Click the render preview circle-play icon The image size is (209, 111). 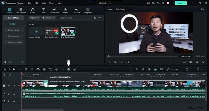point(131,69)
